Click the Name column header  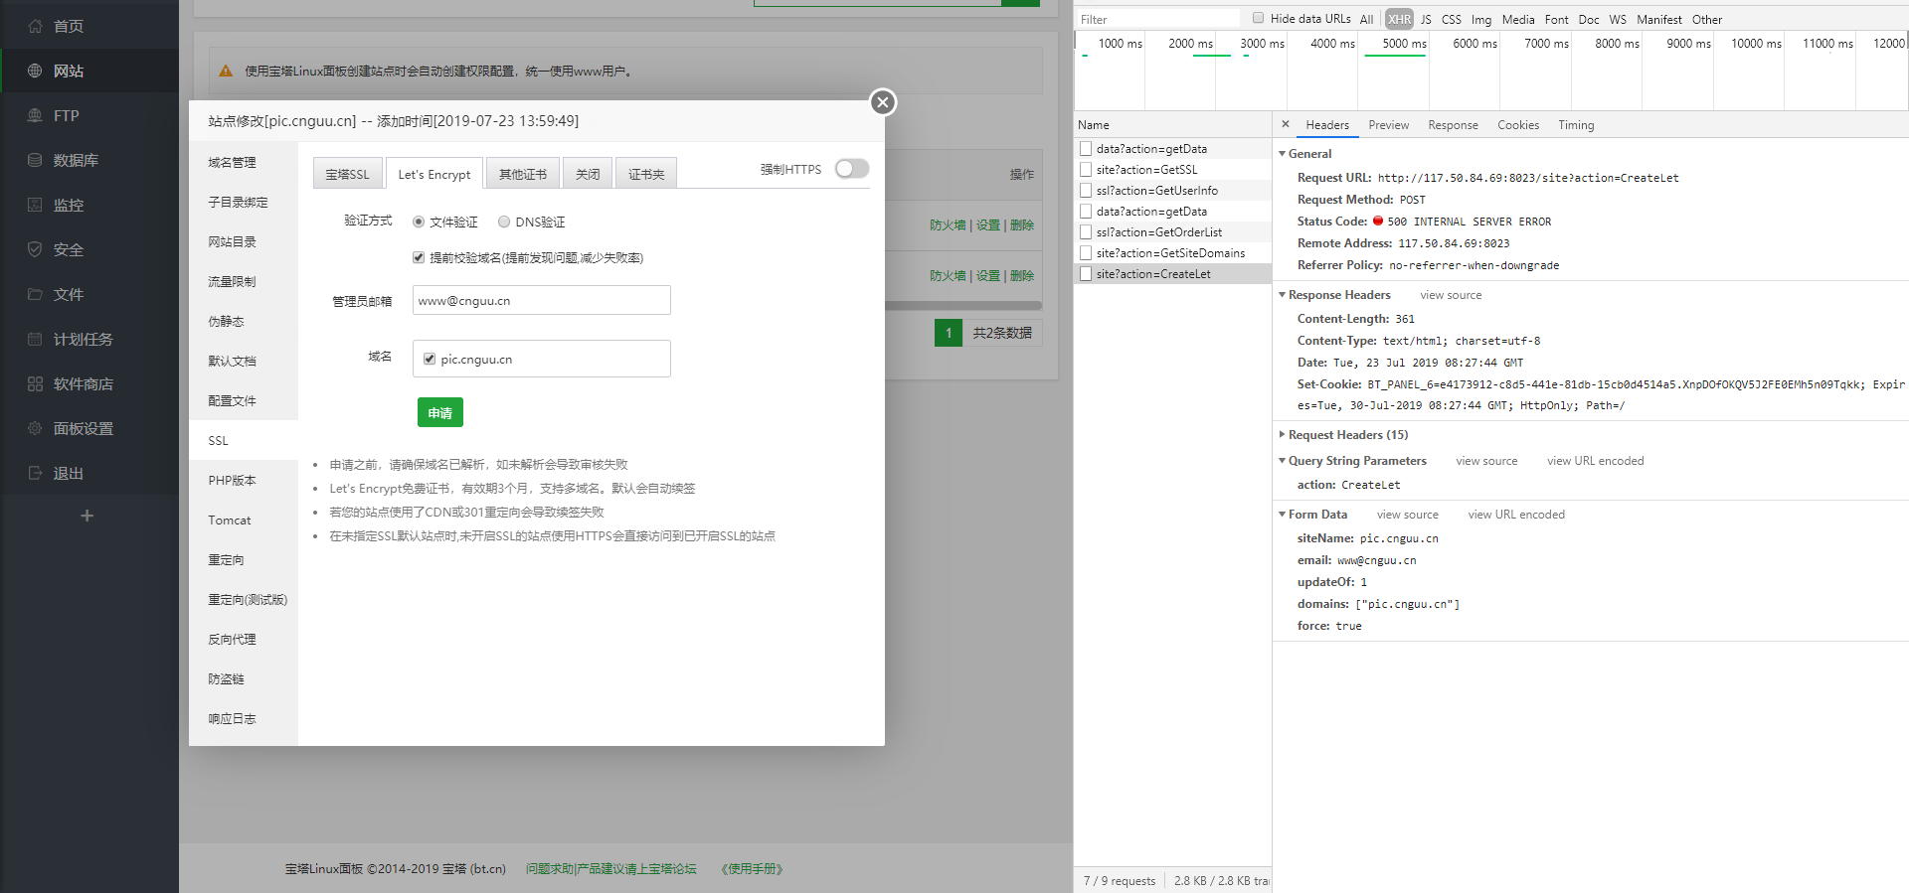pyautogui.click(x=1173, y=125)
